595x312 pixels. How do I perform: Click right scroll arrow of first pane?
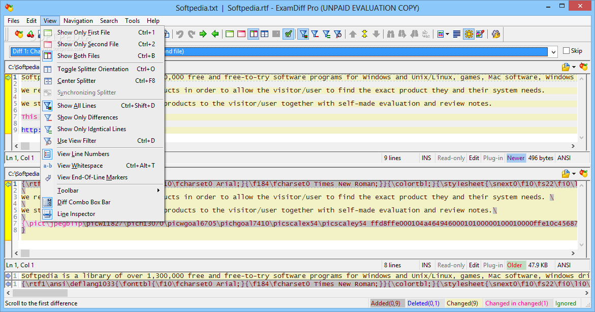pos(573,146)
